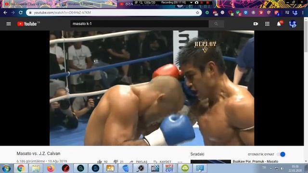Open the notifications bell

279,24
